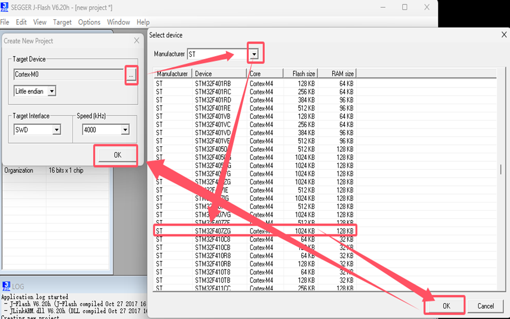The width and height of the screenshot is (510, 319).
Task: Open the Target menu
Action: 62,22
